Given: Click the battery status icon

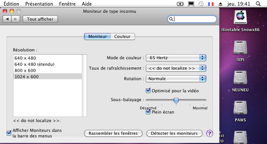Looking at the screenshot, I should point(180,4).
